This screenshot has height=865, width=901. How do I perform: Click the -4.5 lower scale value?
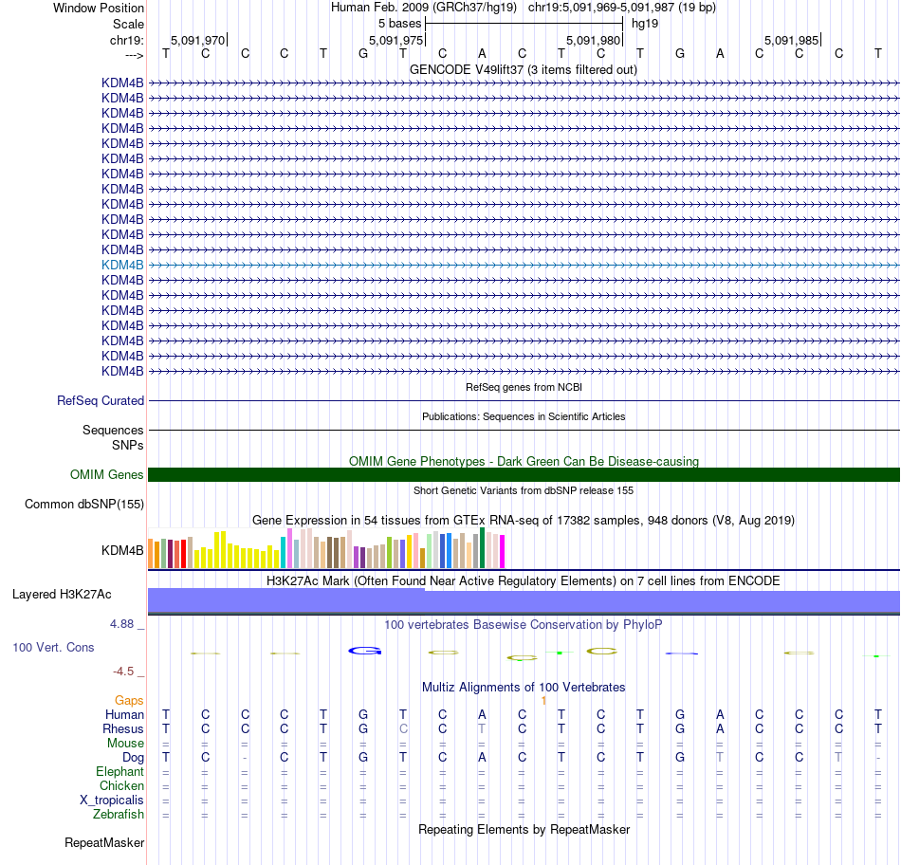coord(123,672)
